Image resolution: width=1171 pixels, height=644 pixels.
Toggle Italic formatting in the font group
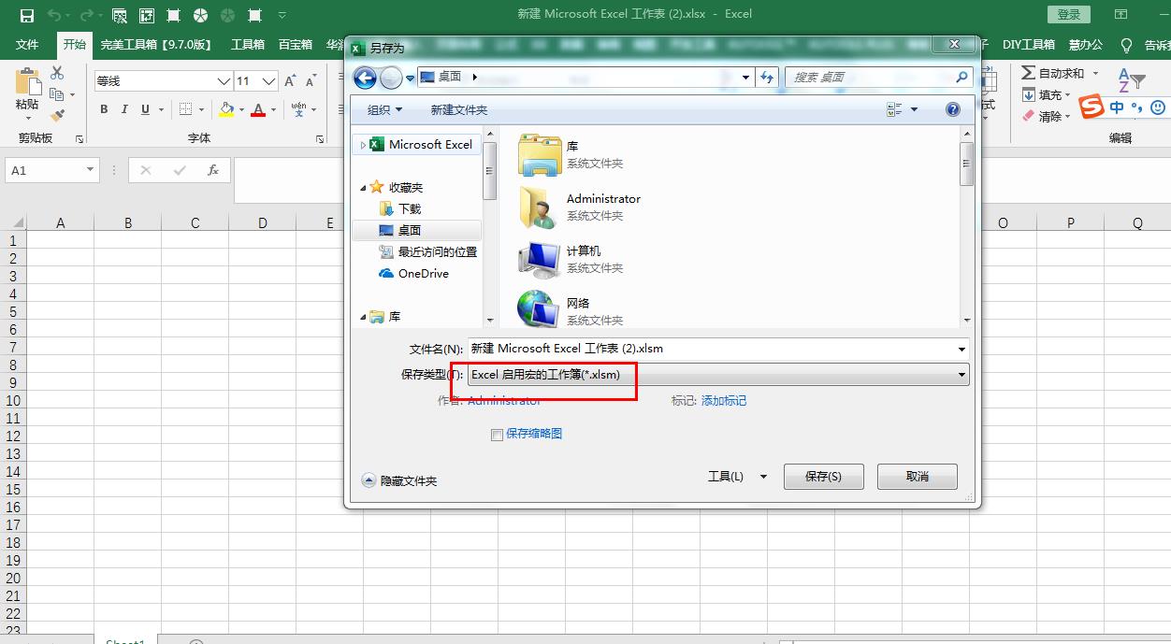[124, 109]
